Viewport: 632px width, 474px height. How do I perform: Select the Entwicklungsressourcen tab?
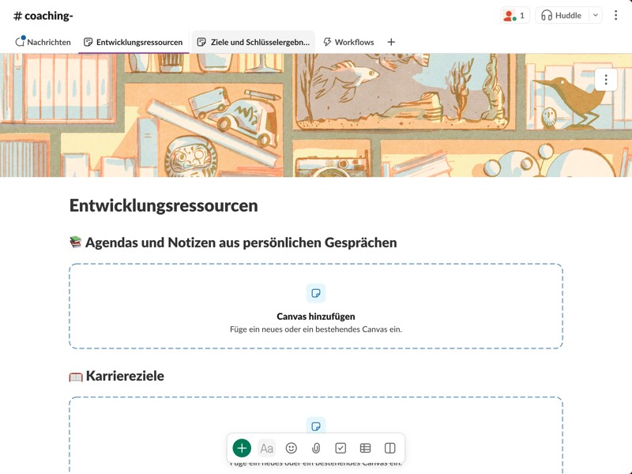[x=134, y=42]
